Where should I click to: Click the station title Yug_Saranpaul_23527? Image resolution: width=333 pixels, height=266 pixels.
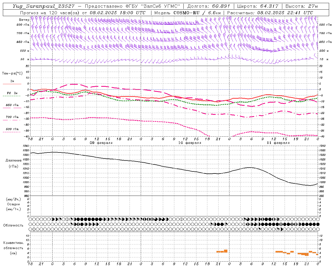(43, 6)
